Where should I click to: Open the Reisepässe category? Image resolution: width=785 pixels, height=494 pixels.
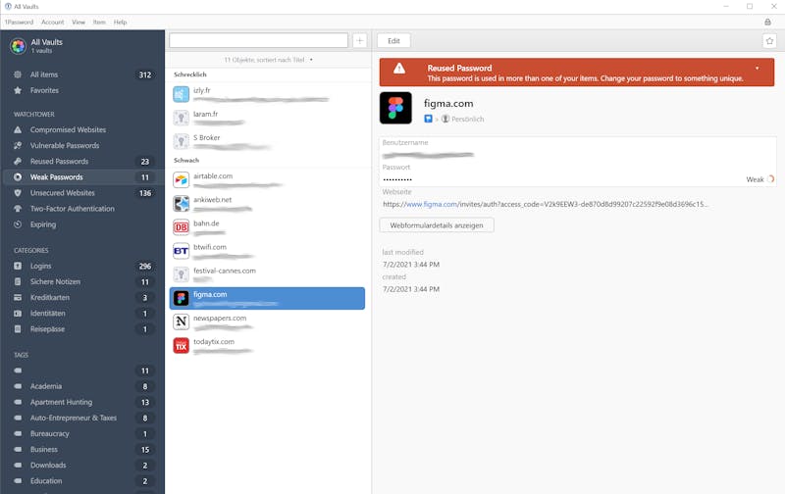pos(82,329)
